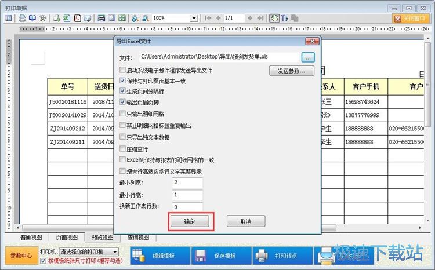Screen dimensions: 435x270
Task: Check 只导出纯文本数据 checkbox
Action: tap(122, 137)
